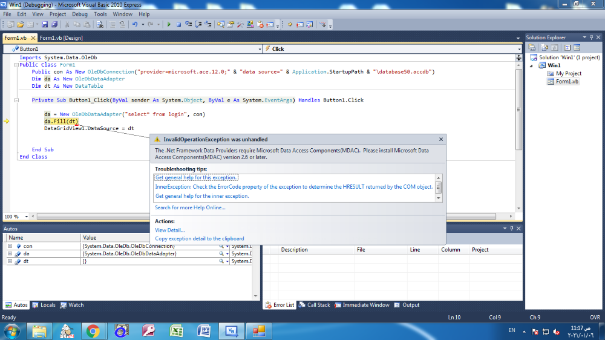Switch to the Locals tab

point(44,305)
